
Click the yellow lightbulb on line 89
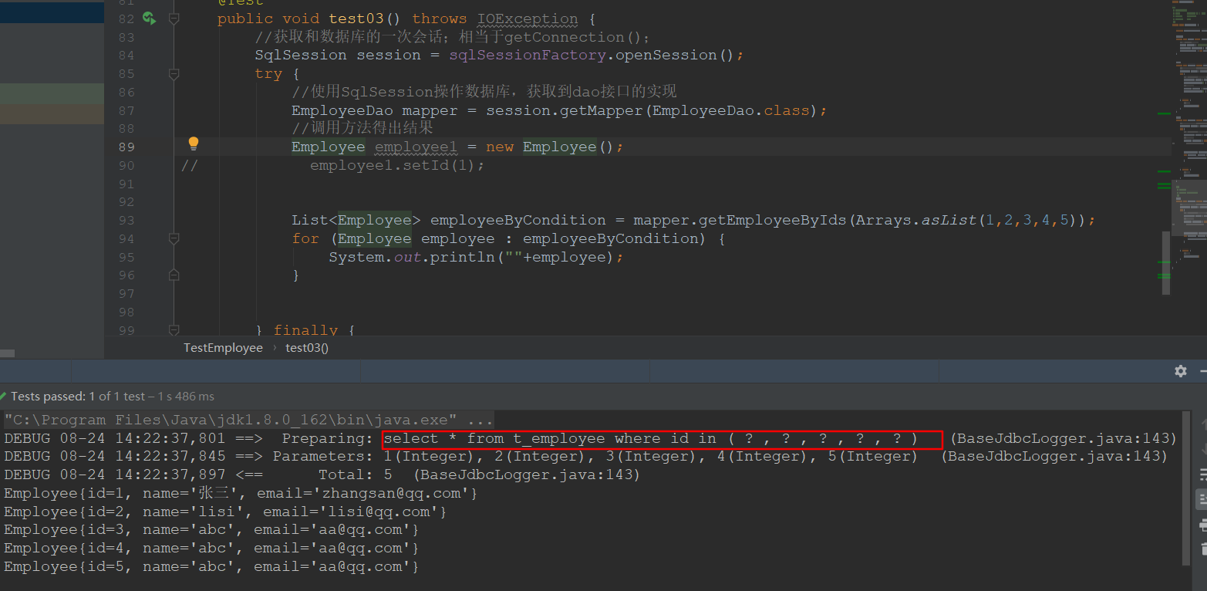194,144
